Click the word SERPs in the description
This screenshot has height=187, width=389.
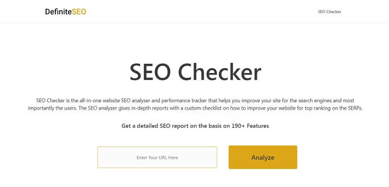coord(355,109)
